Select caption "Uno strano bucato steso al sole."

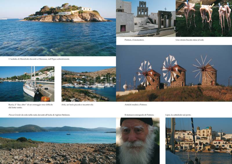190,40
